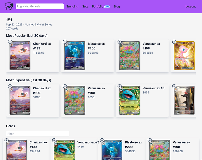202x160 pixels.
Task: Open Blastoise ex #200 title priced $346.35
Action: [134, 145]
